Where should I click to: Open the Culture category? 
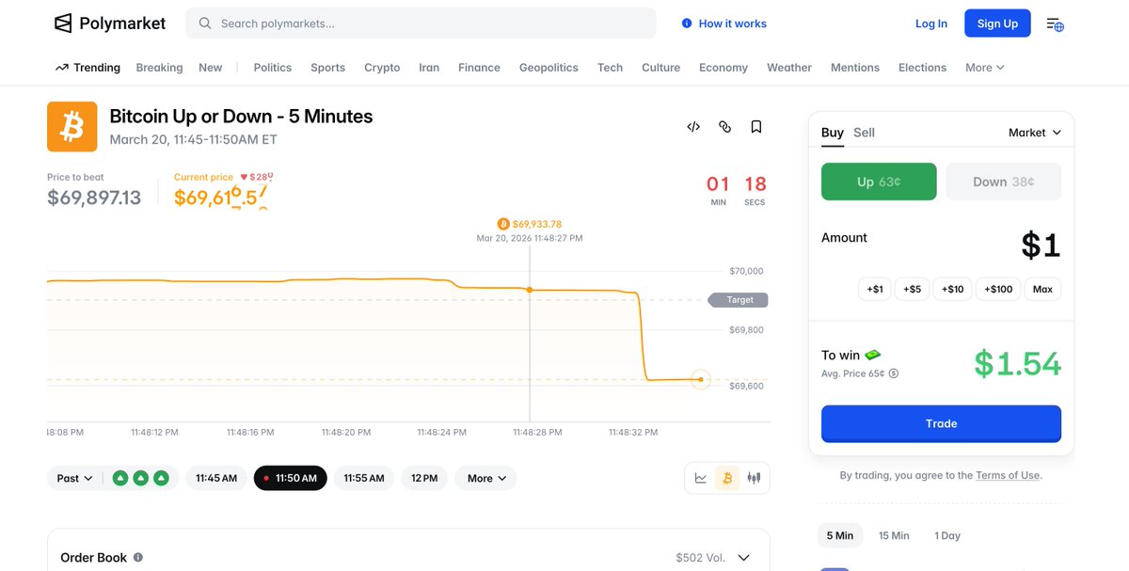(660, 68)
